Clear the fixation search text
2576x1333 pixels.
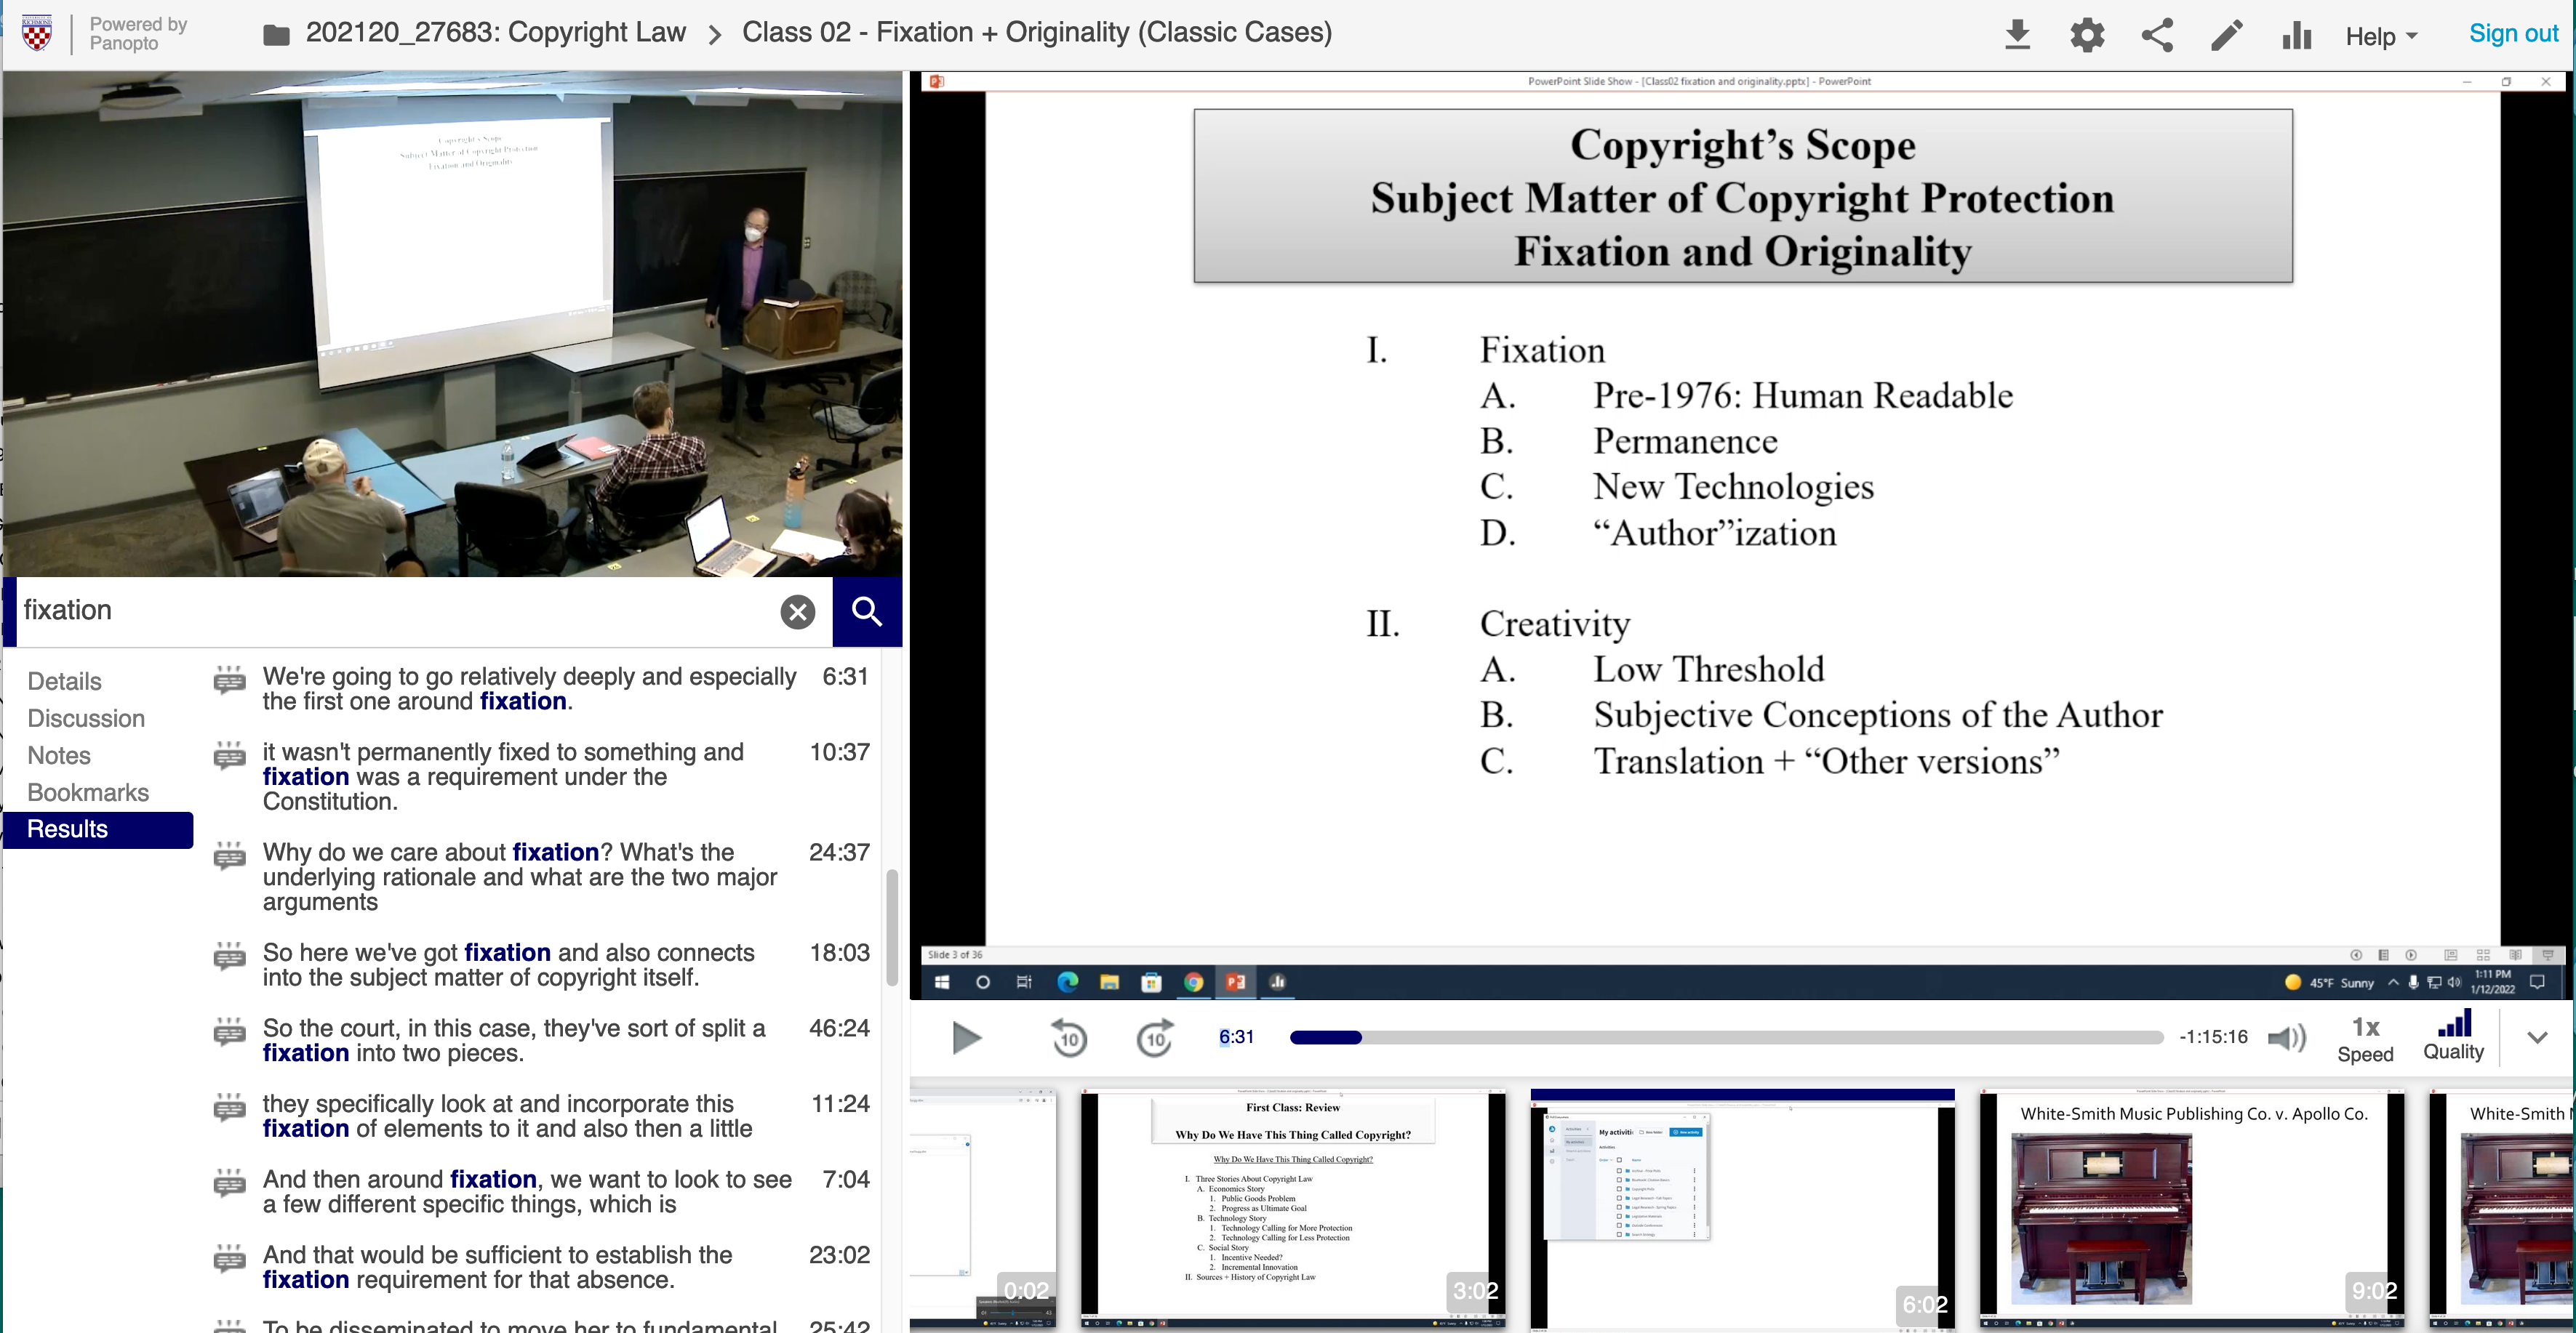(797, 611)
